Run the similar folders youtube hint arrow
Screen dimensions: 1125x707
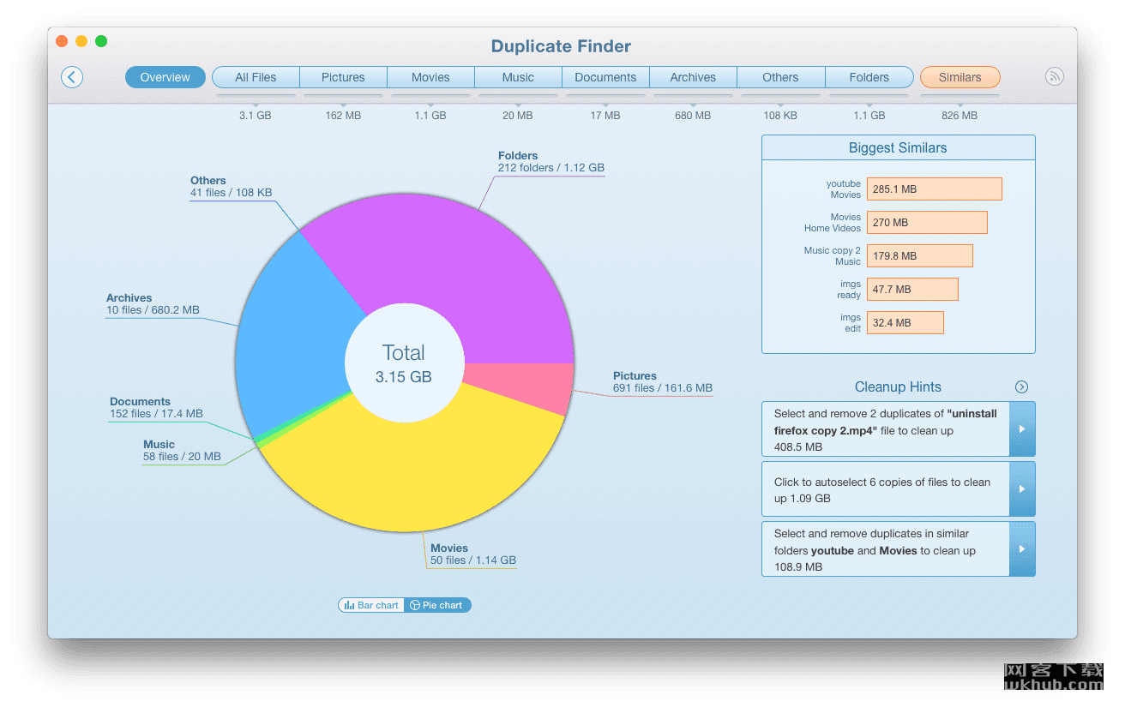coord(1022,548)
